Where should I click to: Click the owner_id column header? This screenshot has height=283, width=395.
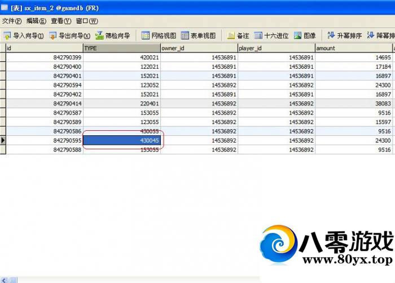199,48
